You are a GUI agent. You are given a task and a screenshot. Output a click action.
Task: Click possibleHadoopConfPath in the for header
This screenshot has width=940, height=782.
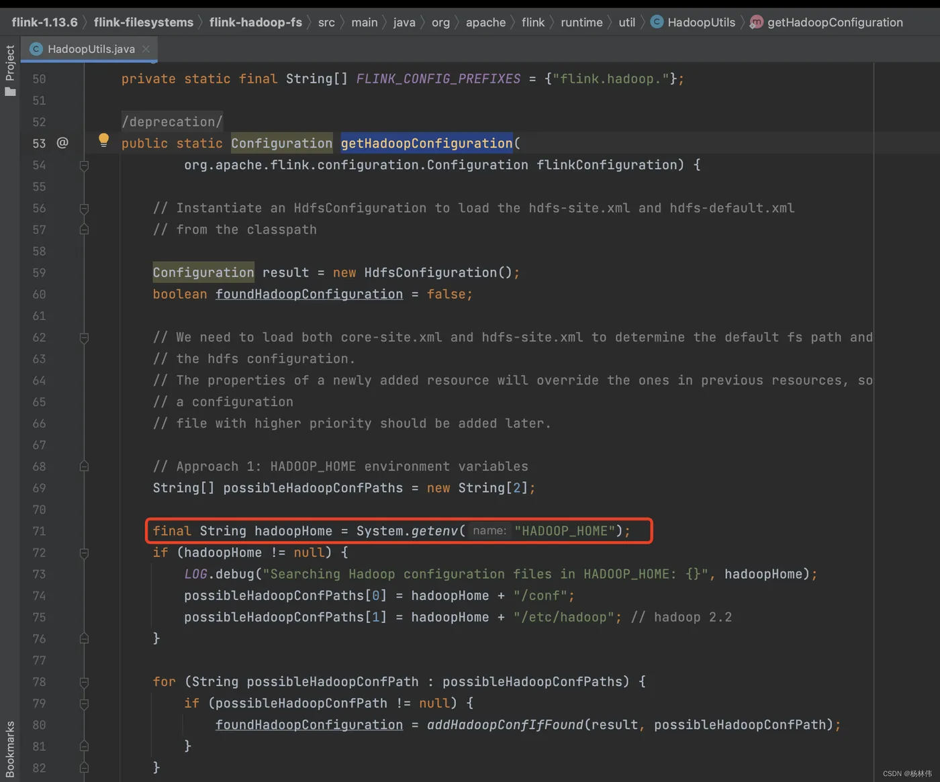coord(332,681)
